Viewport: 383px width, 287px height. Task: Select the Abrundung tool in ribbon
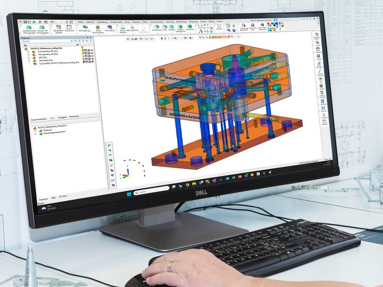pyautogui.click(x=156, y=28)
